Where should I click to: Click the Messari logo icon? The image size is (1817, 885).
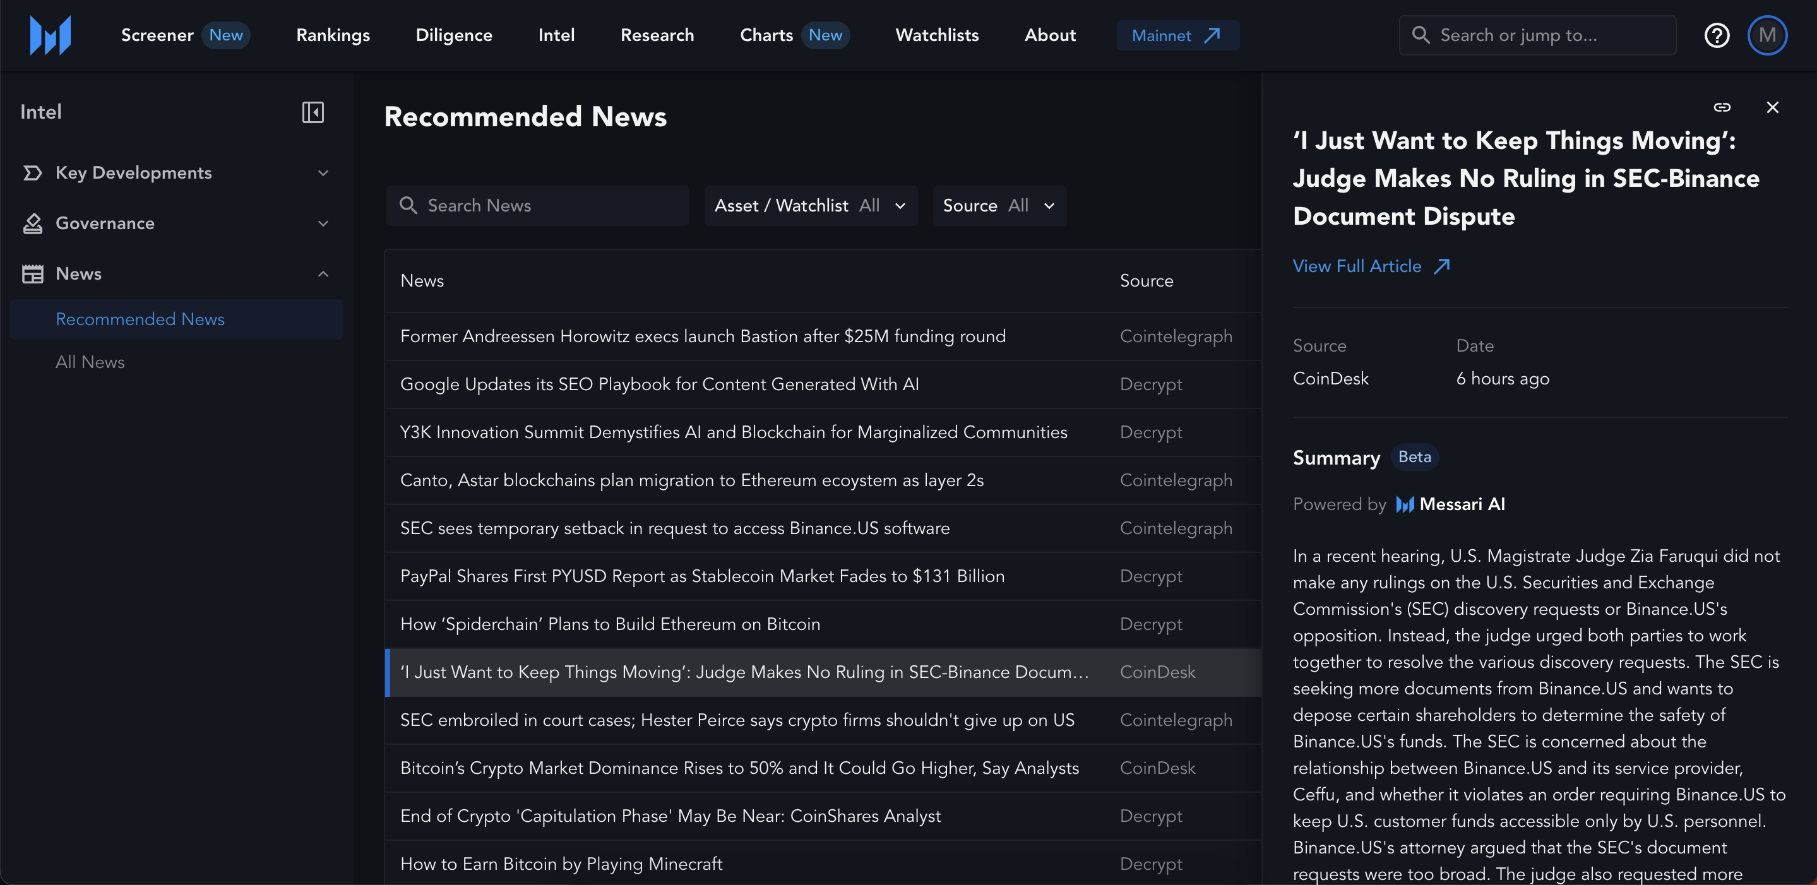tap(50, 35)
